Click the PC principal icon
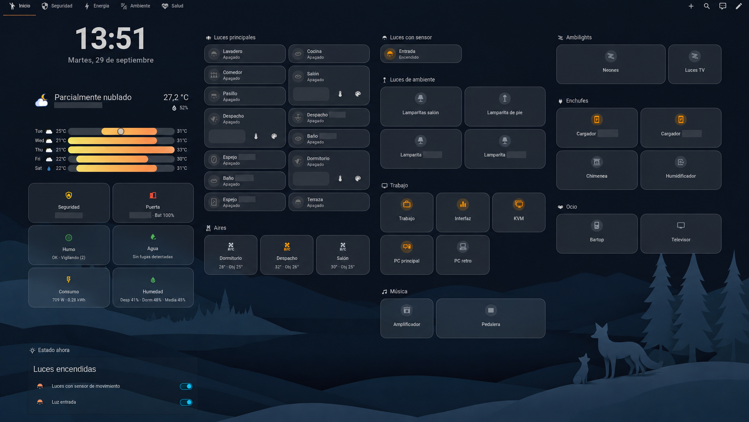 407,247
